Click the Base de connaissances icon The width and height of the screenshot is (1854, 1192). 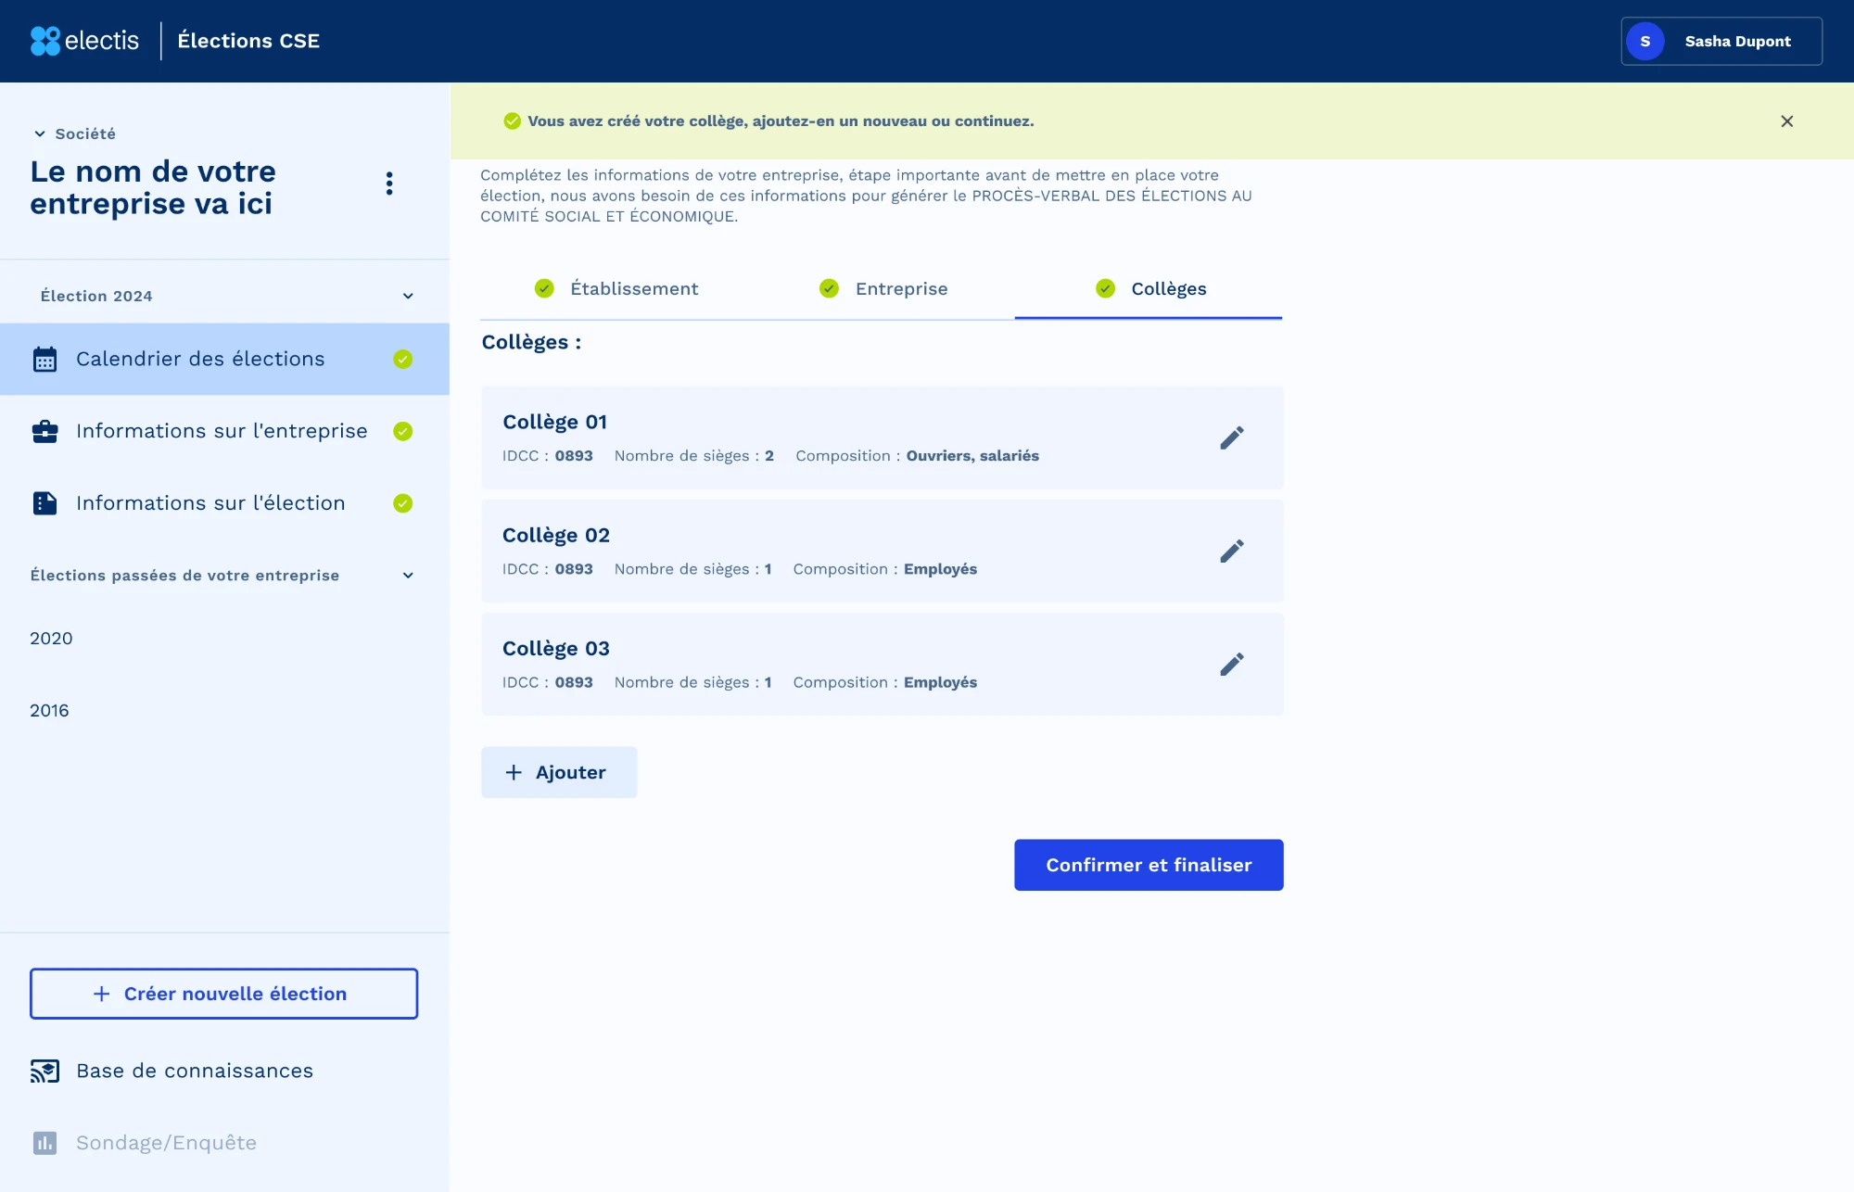pyautogui.click(x=44, y=1071)
